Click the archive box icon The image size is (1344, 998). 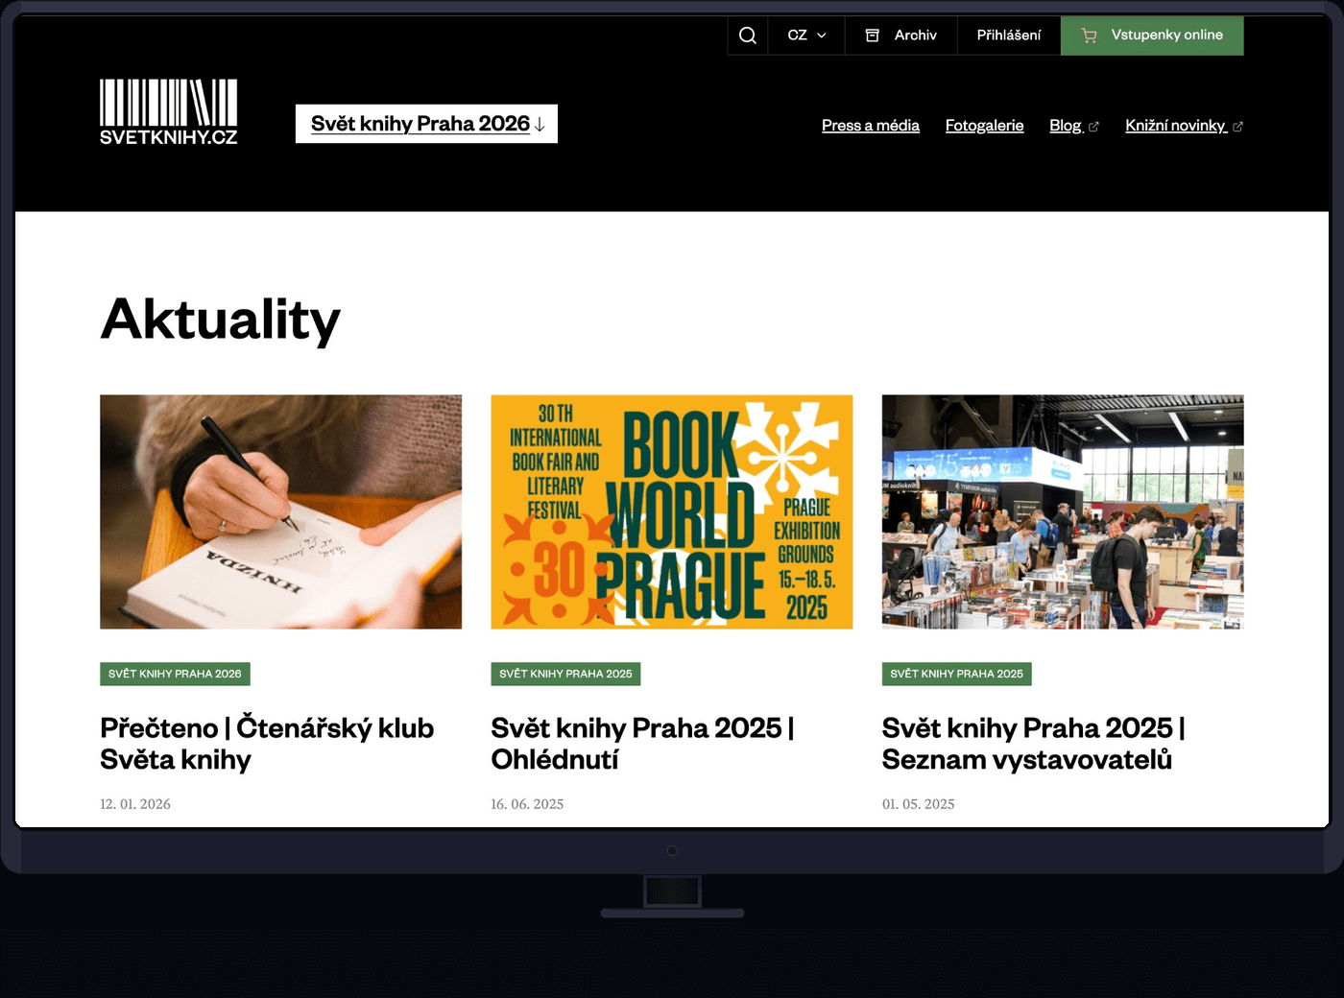(873, 36)
